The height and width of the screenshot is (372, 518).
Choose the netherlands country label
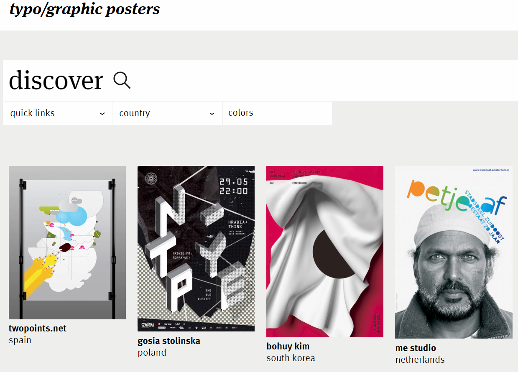(x=420, y=359)
